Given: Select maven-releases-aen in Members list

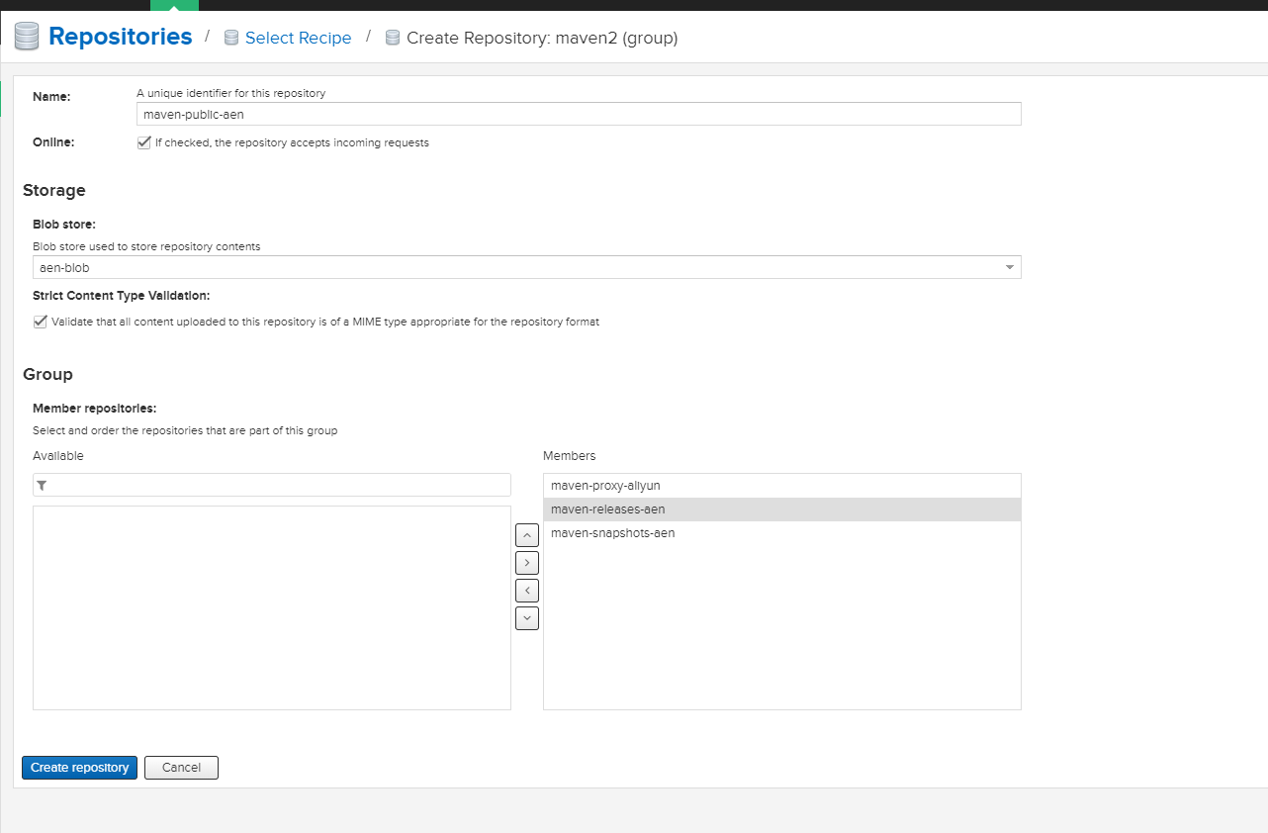Looking at the screenshot, I should tap(607, 509).
